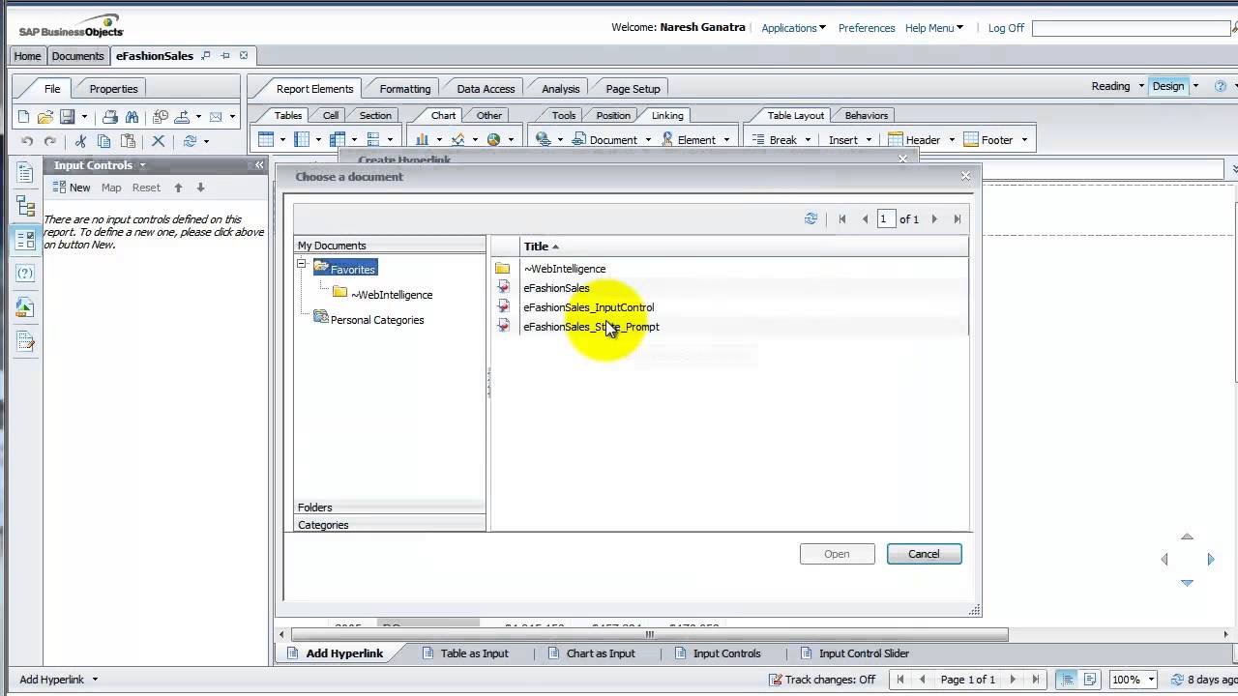Click Track changes Off status item
Screen dimensions: 1238x696
[822, 680]
